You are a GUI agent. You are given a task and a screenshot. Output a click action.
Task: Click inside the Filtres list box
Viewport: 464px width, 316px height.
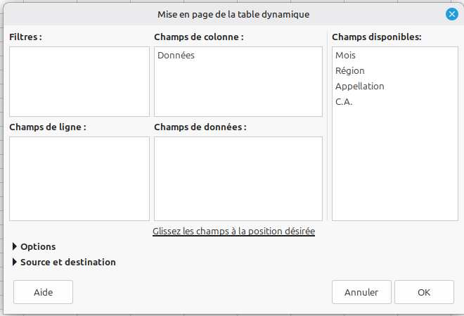[x=79, y=82]
